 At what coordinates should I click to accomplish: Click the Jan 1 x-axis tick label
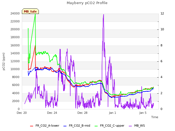[x=112, y=113]
